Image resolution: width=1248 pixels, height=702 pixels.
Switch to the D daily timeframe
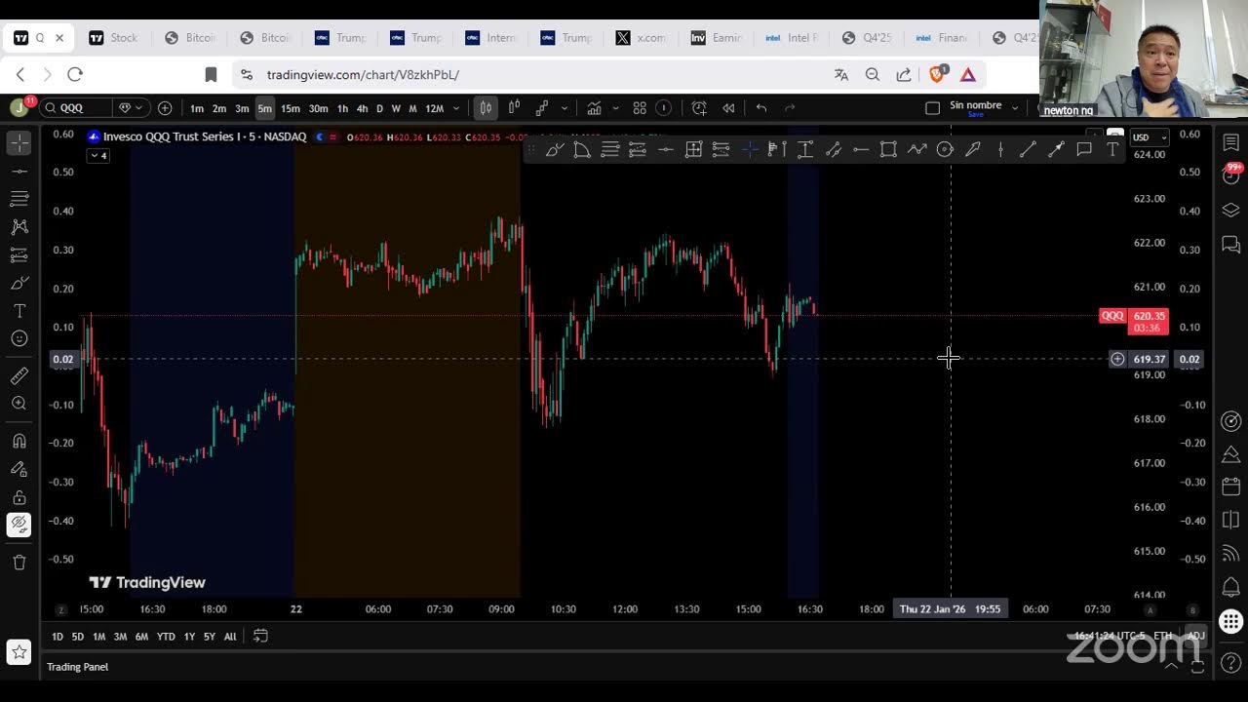(x=379, y=108)
